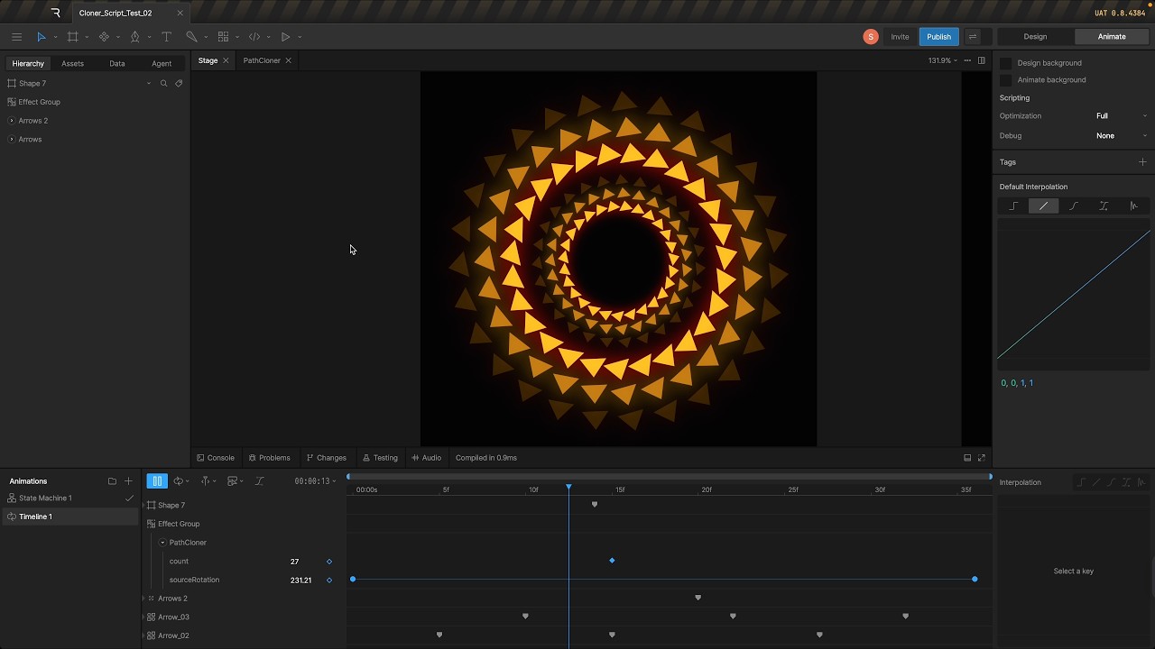The width and height of the screenshot is (1155, 649).
Task: Choose the Artboard frame tool
Action: pos(72,37)
